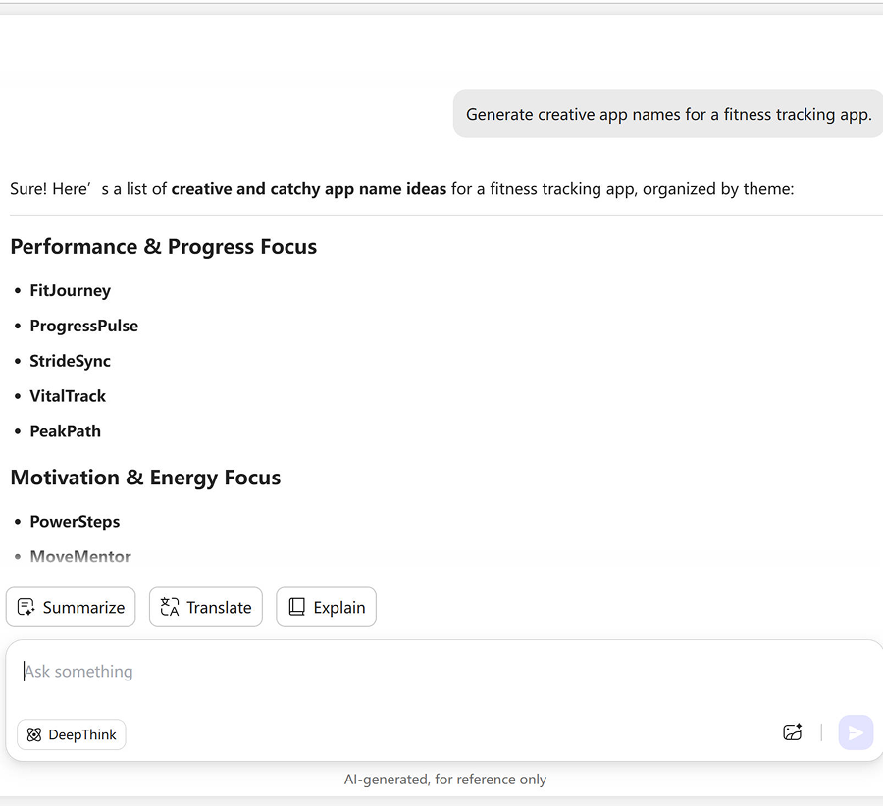Select the VitalTrack bullet item
This screenshot has width=883, height=806.
click(x=68, y=396)
